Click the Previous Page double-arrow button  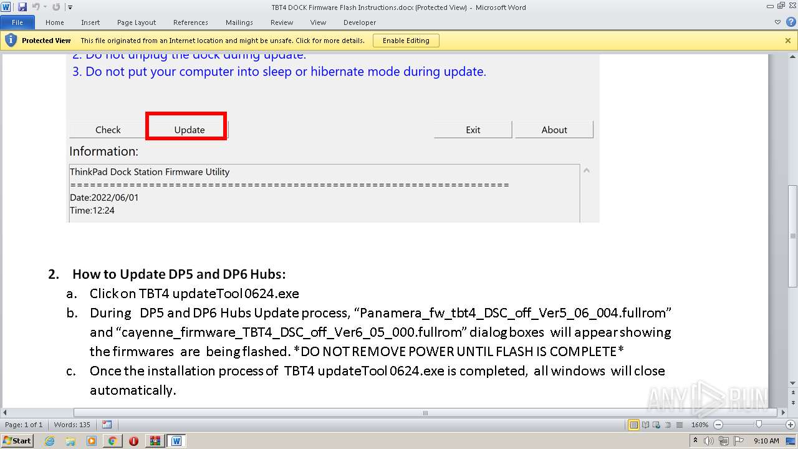[x=792, y=391]
